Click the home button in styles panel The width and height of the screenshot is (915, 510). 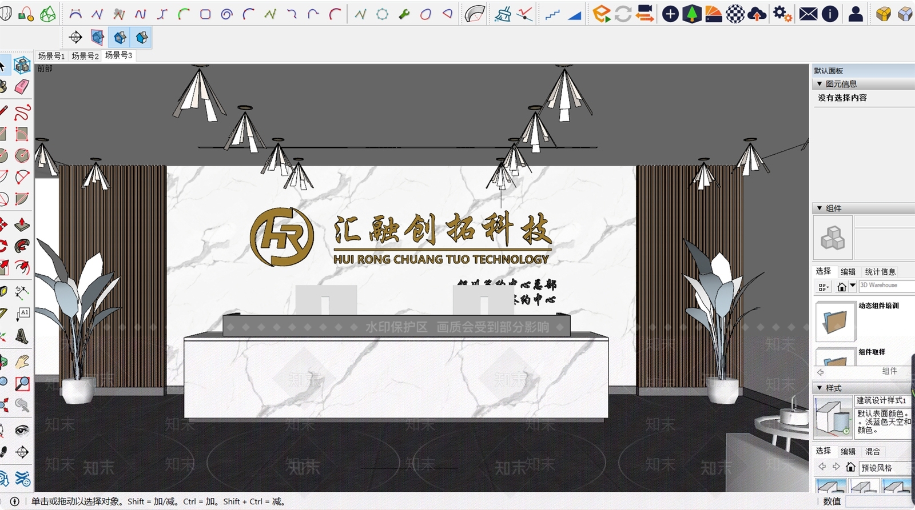(851, 467)
